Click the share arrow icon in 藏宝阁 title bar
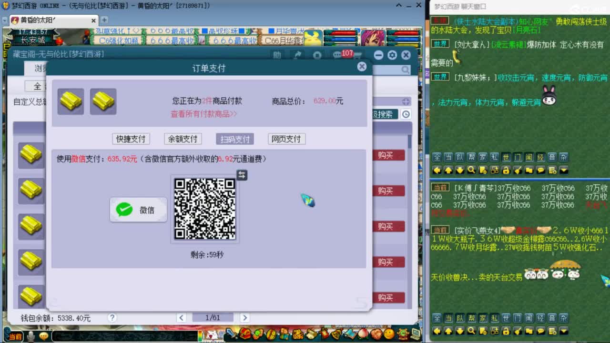The width and height of the screenshot is (610, 343). tap(297, 55)
